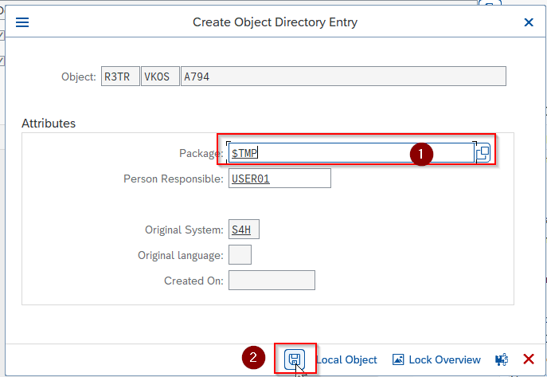547x377 pixels.
Task: Choose Local Object button
Action: 346,359
